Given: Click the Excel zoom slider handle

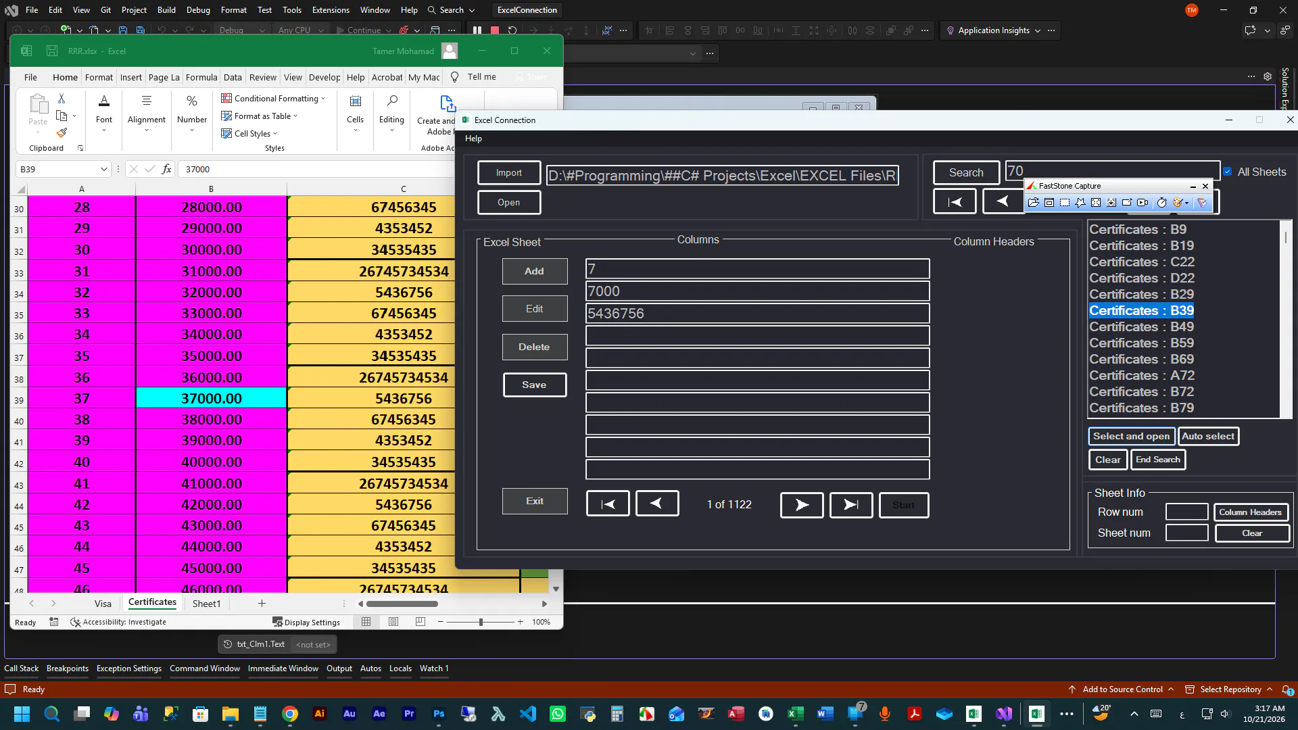Looking at the screenshot, I should point(481,622).
